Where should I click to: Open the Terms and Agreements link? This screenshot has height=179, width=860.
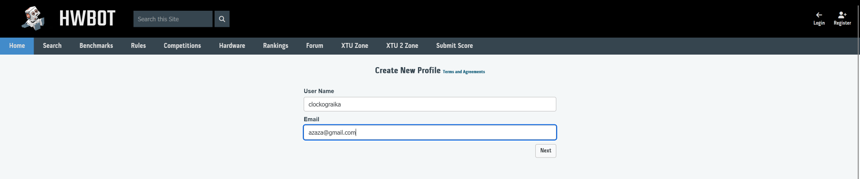(464, 72)
